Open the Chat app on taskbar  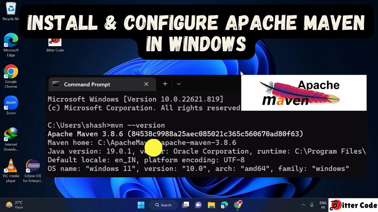[x=198, y=205]
